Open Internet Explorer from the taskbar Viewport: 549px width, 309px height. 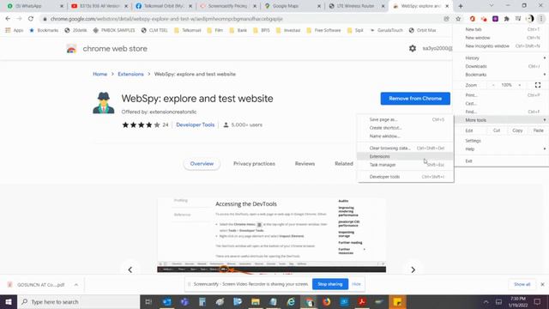(291, 301)
